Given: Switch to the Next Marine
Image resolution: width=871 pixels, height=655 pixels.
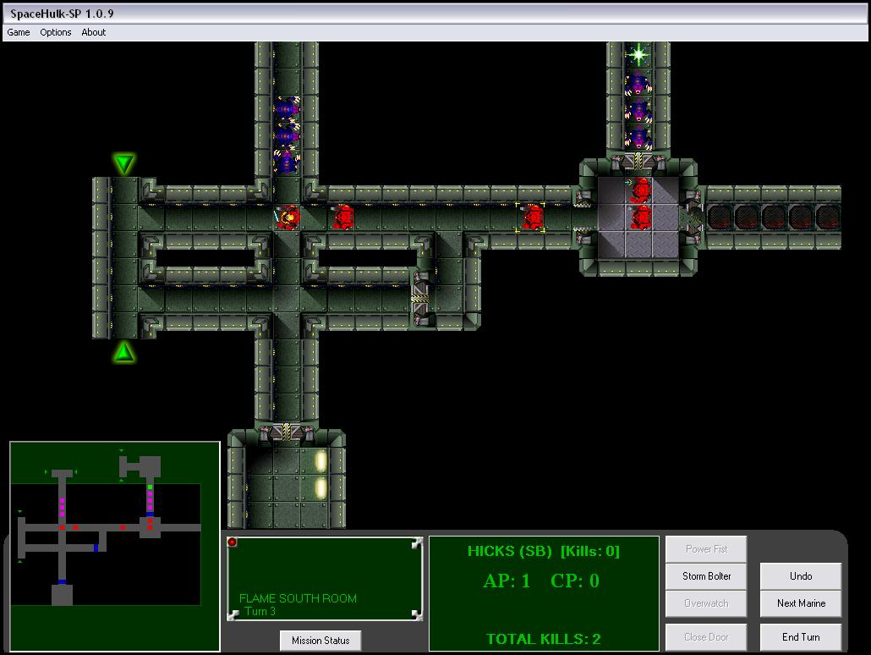Looking at the screenshot, I should click(x=801, y=603).
